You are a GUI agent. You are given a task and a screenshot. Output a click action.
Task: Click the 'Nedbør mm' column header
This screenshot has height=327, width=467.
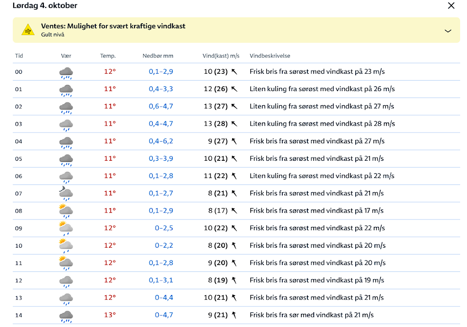pos(158,56)
